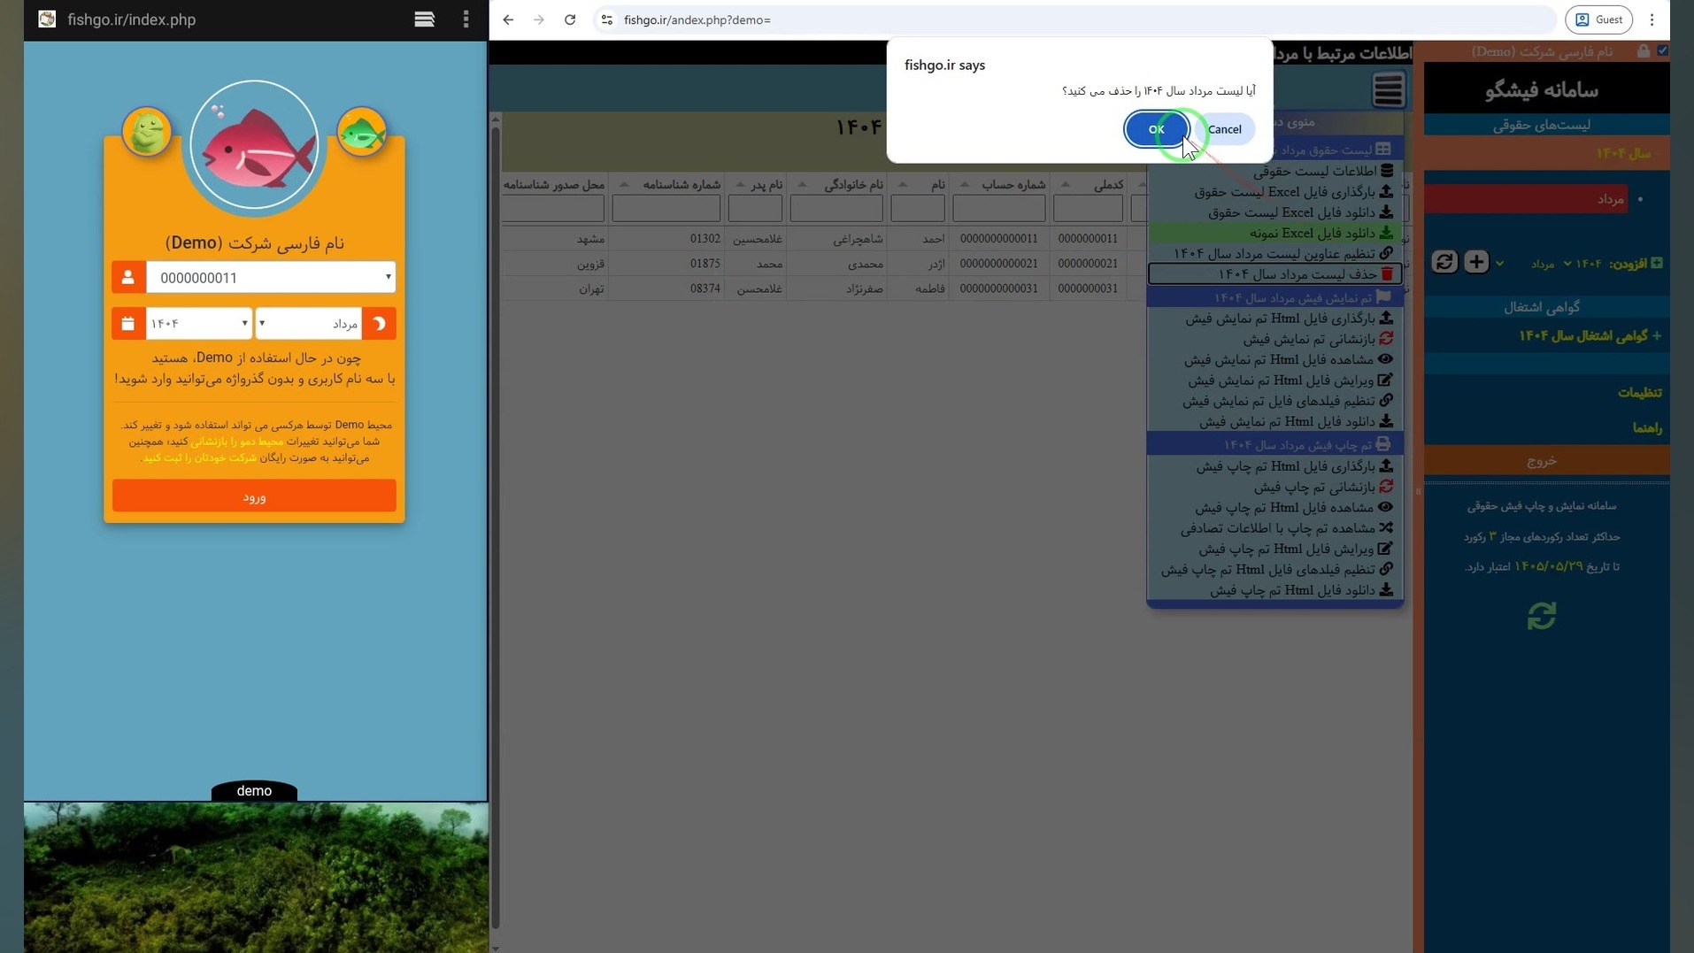Sort table by شماره حساب column arrow
1694x953 pixels.
point(965,185)
